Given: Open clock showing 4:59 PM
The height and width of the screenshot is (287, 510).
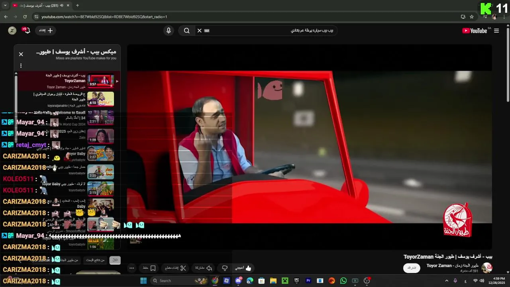Looking at the screenshot, I should pyautogui.click(x=499, y=281).
